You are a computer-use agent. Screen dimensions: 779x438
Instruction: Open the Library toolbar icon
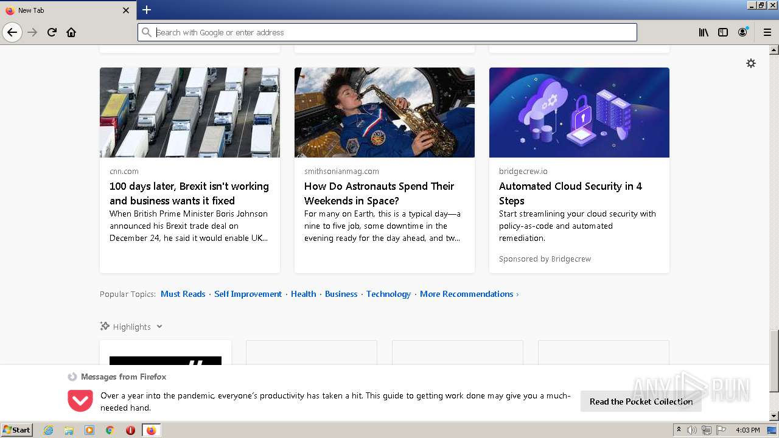tap(704, 32)
